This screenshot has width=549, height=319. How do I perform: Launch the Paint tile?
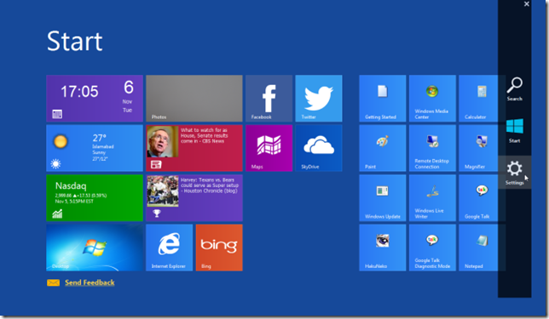click(x=382, y=148)
